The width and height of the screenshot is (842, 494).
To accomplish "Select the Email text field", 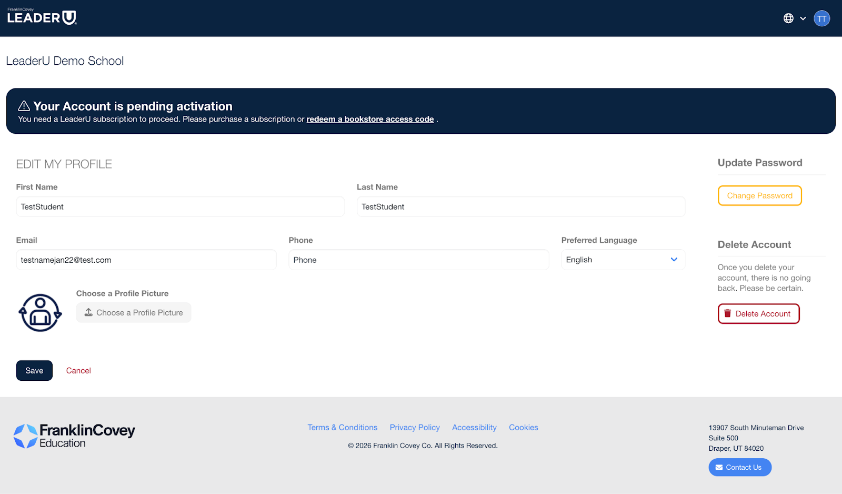I will [x=146, y=260].
